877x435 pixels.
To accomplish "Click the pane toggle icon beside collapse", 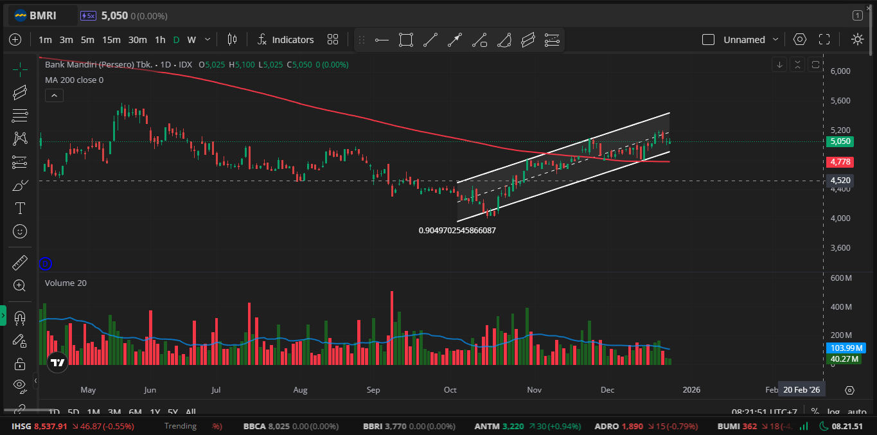I will coord(815,64).
